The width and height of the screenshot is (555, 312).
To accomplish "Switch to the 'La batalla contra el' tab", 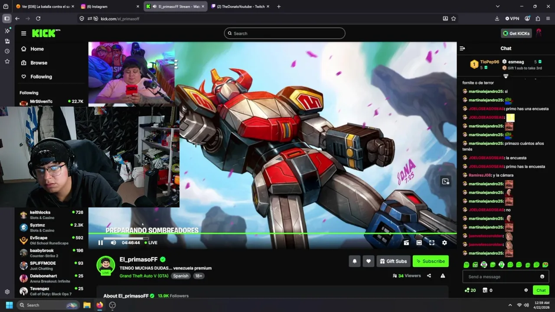I will 45,6.
